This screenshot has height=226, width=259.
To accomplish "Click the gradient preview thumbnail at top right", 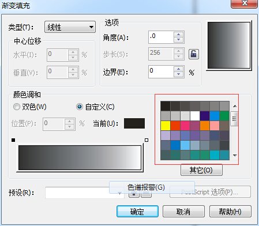I will click(x=229, y=46).
